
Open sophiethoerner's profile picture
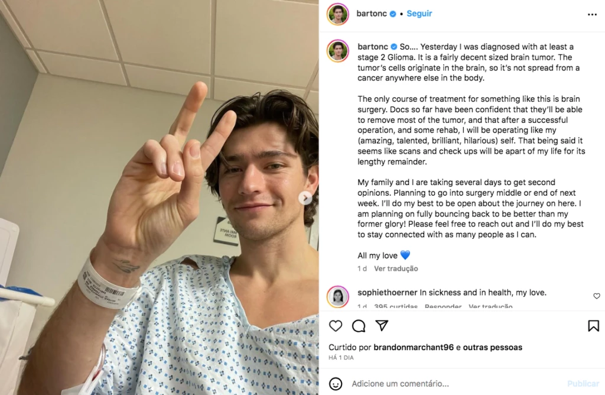337,296
